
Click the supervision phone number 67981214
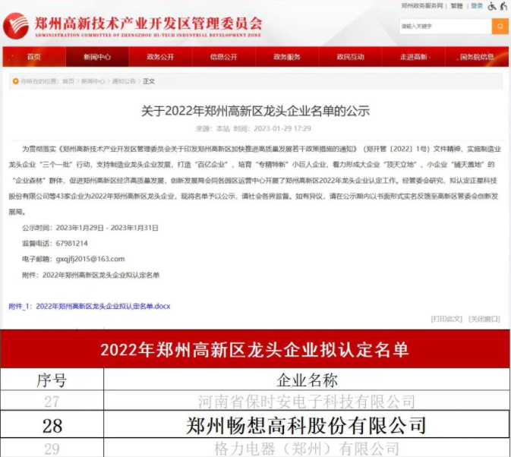click(x=71, y=244)
